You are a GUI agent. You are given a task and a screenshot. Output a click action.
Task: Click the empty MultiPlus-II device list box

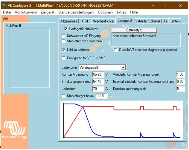click(x=30, y=58)
